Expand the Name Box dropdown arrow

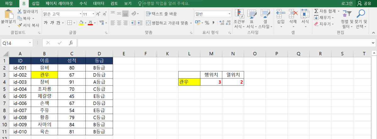point(30,43)
